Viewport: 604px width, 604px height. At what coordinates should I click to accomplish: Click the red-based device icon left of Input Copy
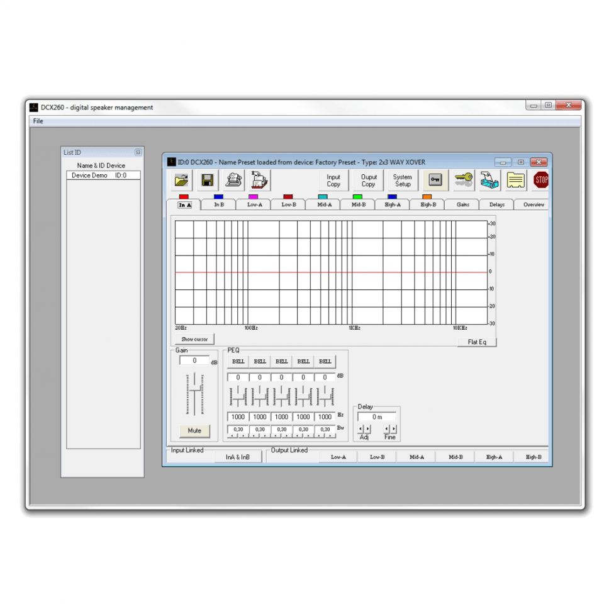(x=259, y=180)
